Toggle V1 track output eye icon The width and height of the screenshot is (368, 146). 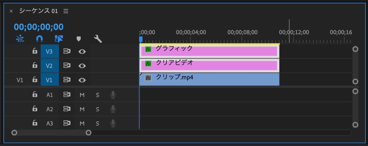click(82, 80)
